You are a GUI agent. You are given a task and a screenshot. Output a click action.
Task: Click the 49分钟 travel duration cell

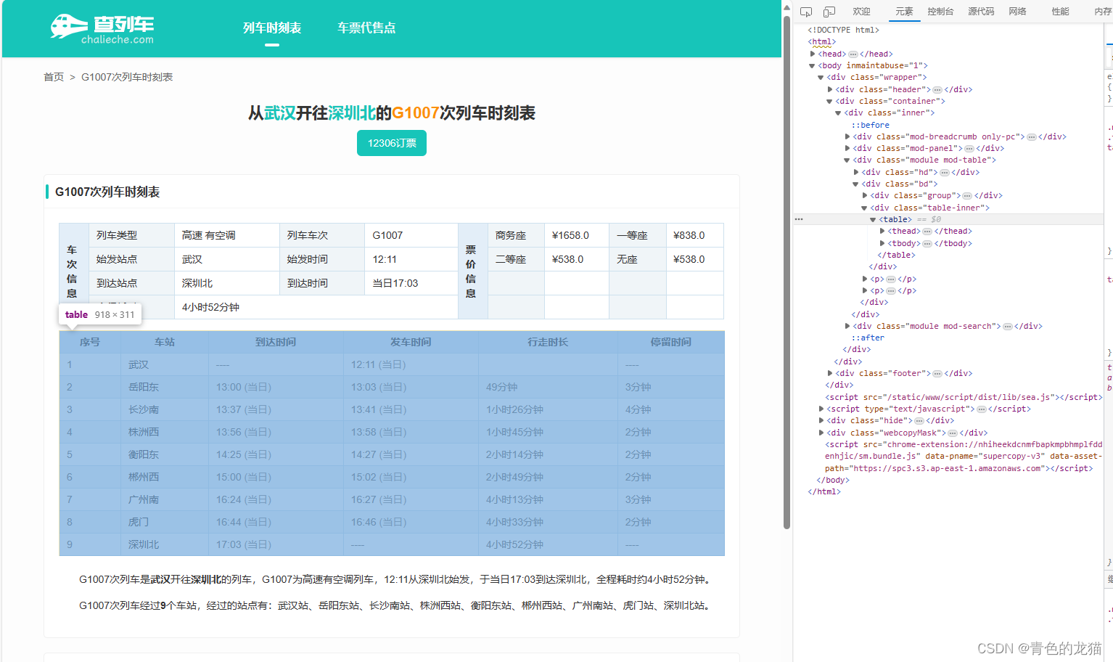[548, 387]
